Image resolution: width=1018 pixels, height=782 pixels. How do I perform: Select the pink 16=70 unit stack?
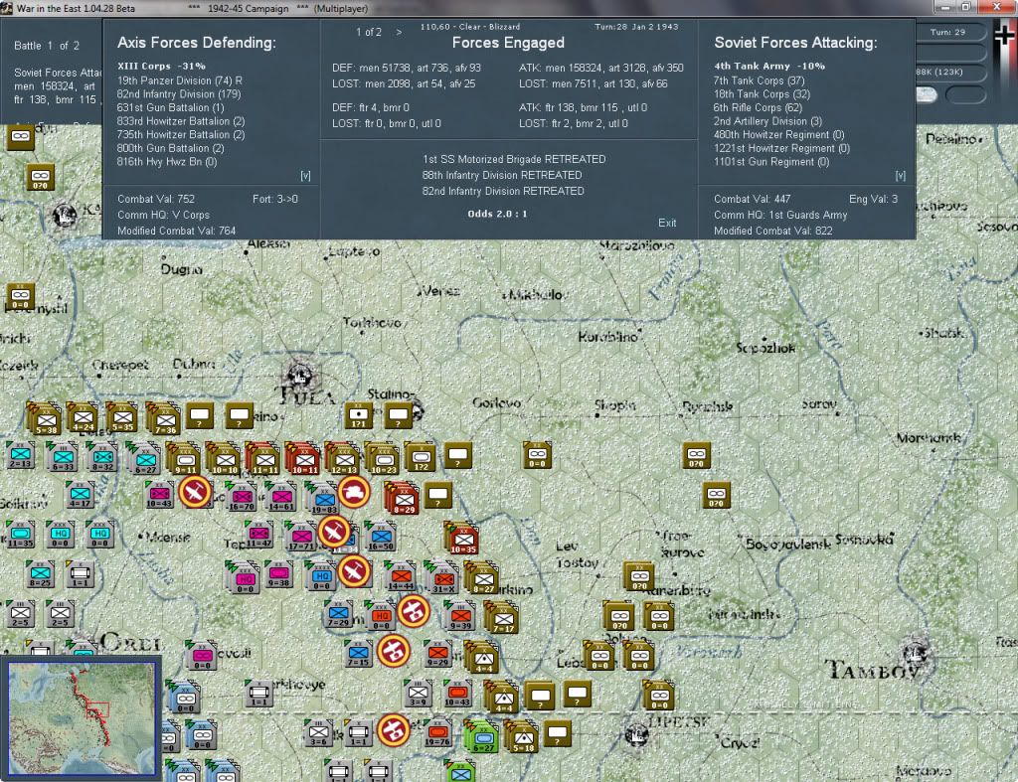(x=241, y=497)
